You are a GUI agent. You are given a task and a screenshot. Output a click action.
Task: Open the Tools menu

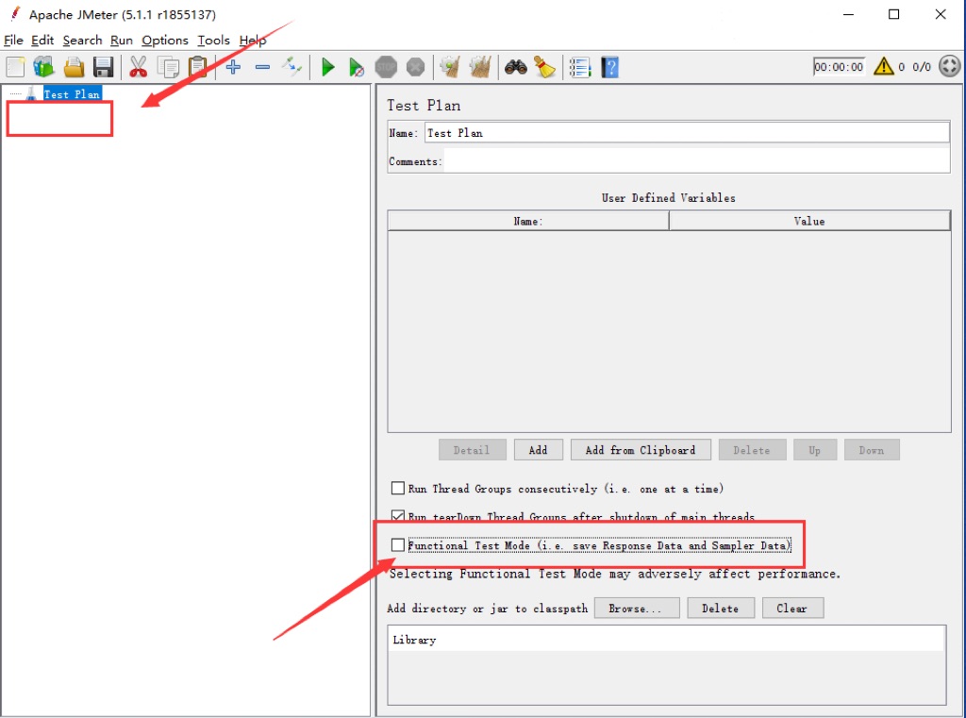(x=213, y=40)
